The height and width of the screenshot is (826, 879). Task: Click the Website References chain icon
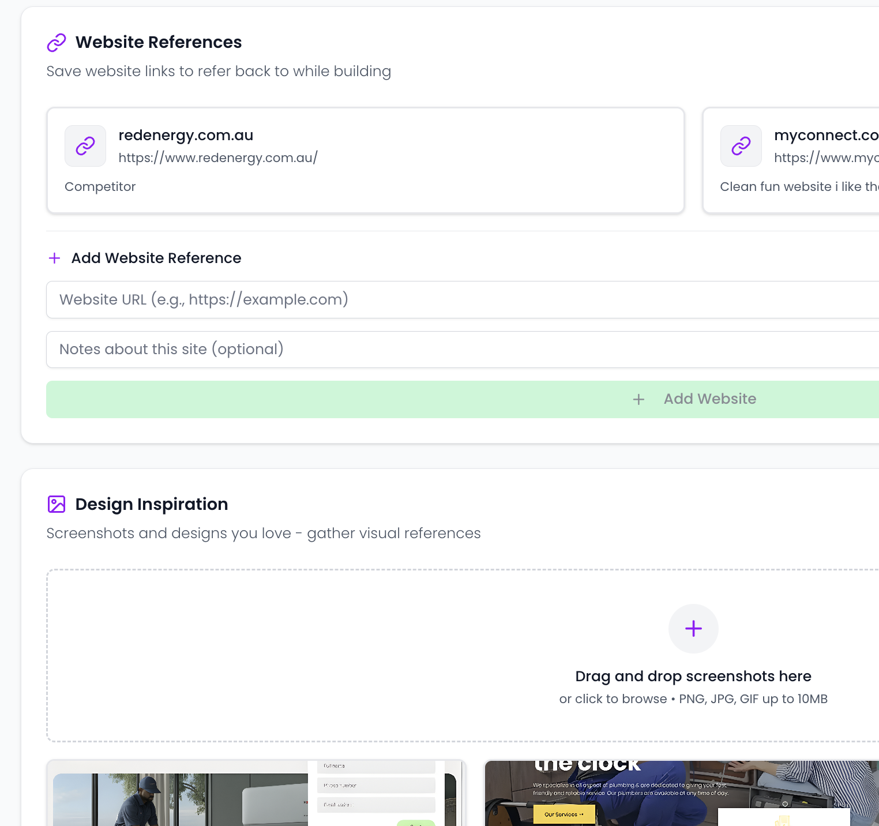point(57,43)
